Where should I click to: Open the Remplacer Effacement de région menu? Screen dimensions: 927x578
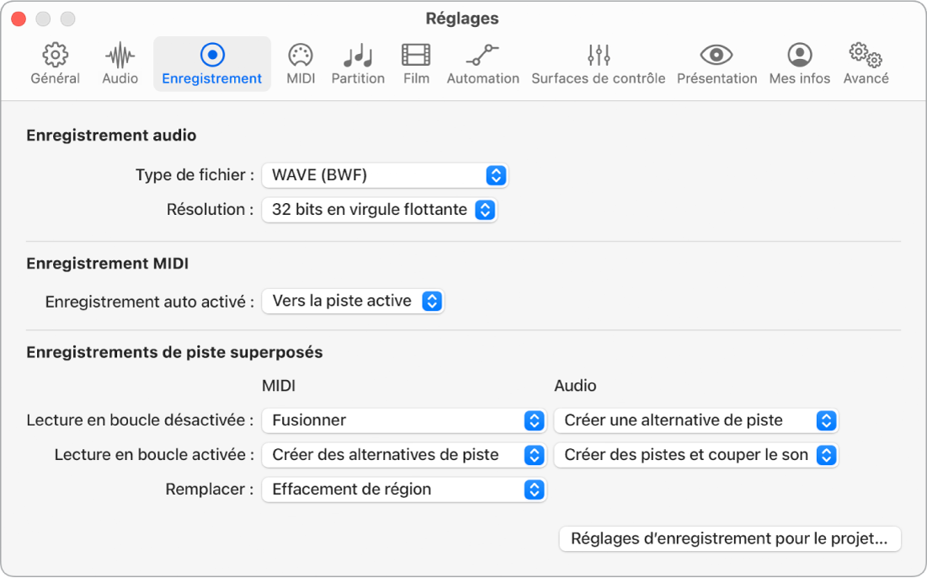(x=403, y=490)
